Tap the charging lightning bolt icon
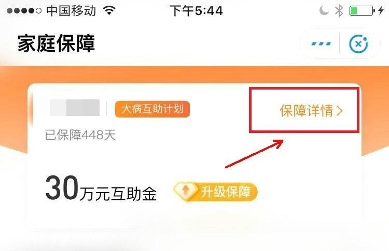The height and width of the screenshot is (251, 389). pos(381,11)
